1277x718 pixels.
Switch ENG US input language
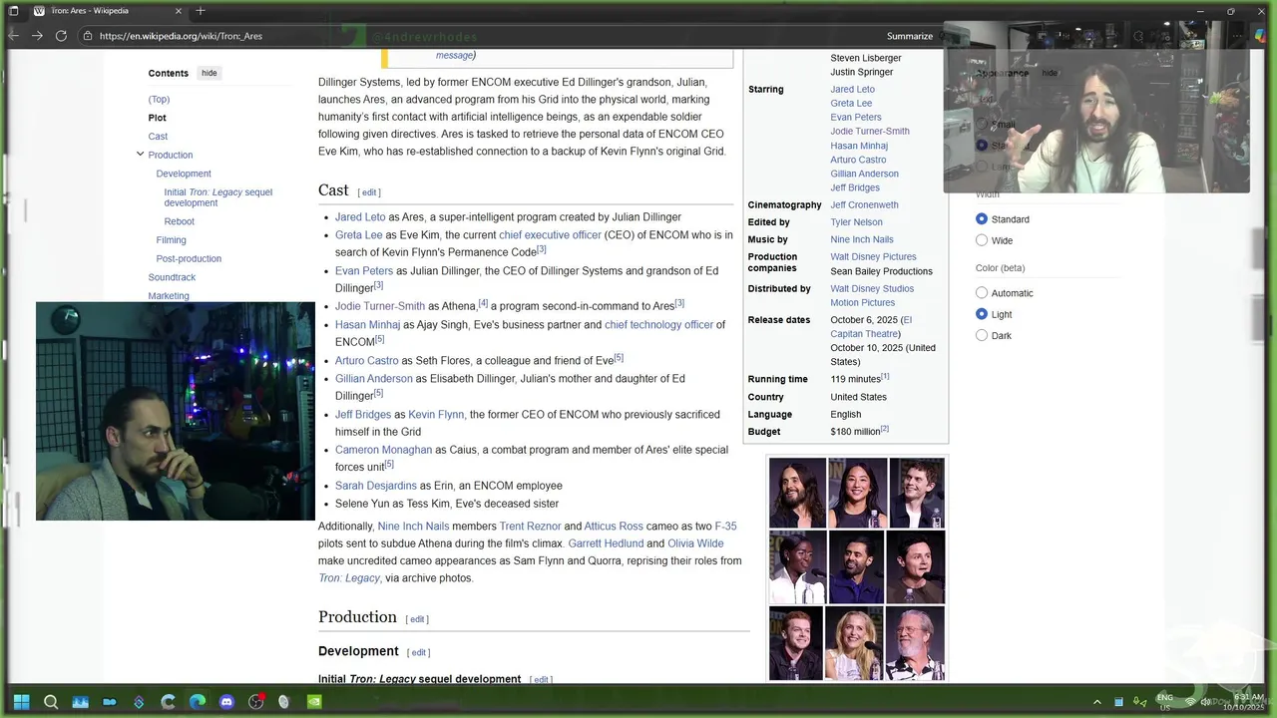point(1164,702)
